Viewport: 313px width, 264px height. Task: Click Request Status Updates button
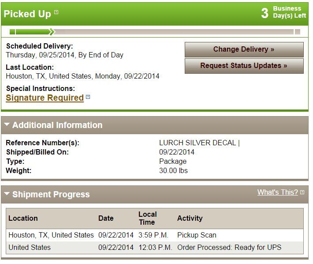[244, 66]
